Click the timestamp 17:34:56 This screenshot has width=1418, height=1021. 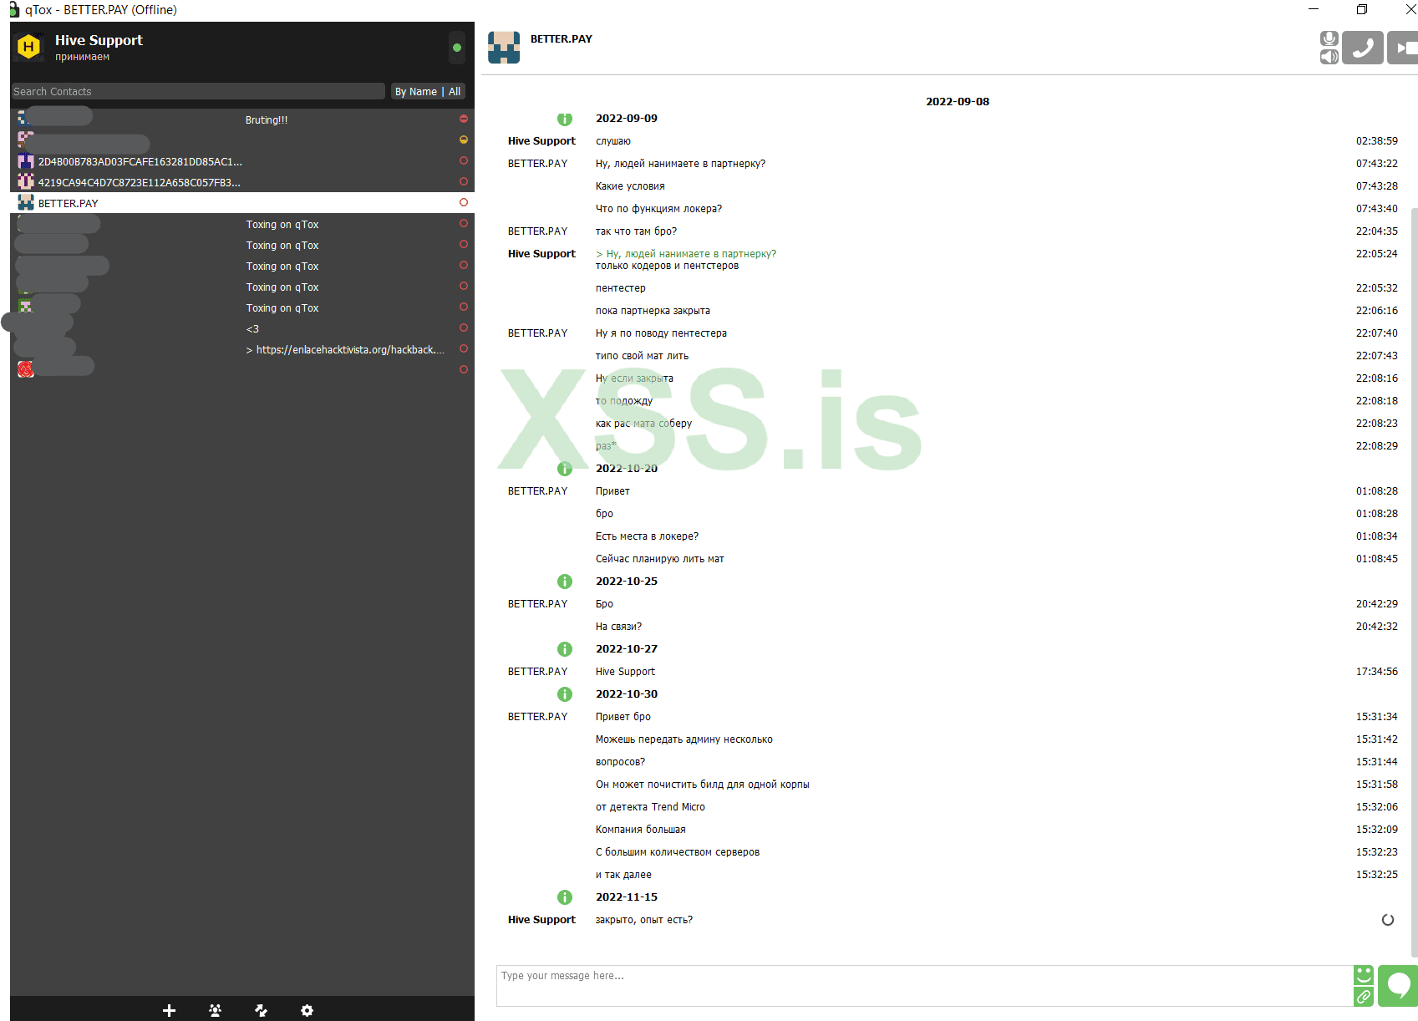point(1377,672)
